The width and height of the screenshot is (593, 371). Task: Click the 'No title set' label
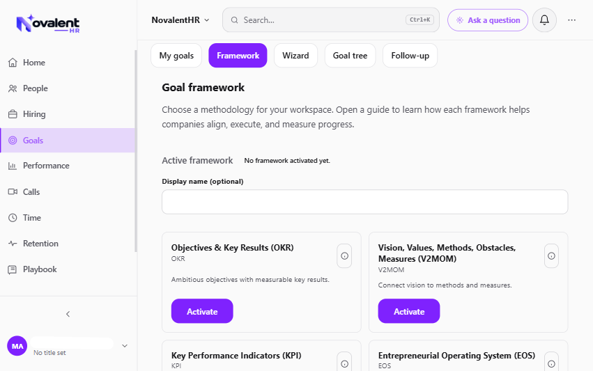pyautogui.click(x=49, y=352)
